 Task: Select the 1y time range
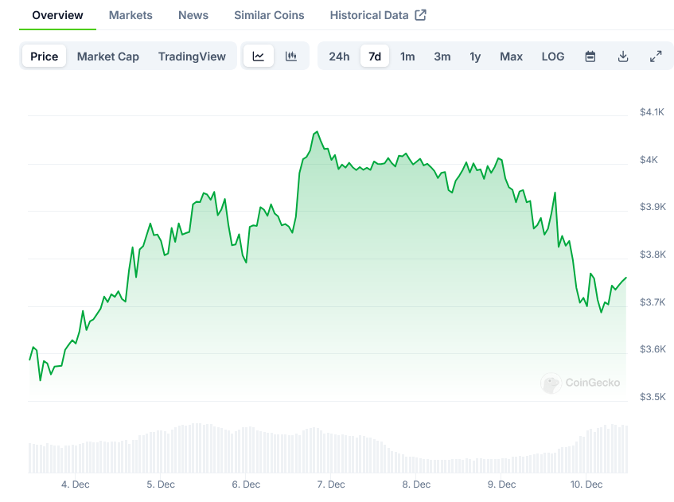[475, 56]
